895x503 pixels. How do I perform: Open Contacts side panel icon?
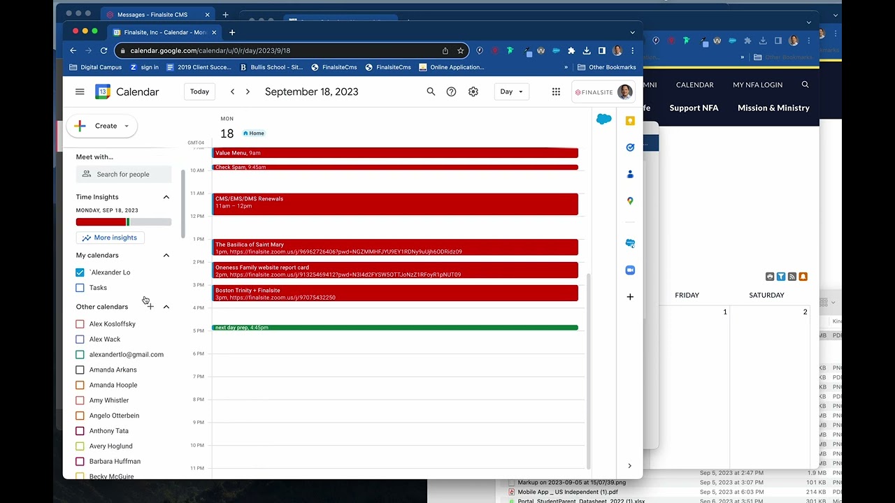pyautogui.click(x=630, y=174)
